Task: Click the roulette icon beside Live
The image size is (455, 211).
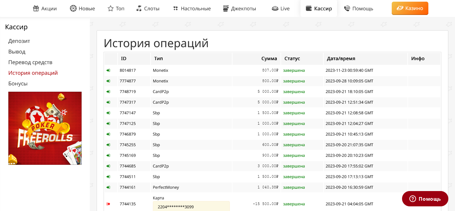Action: [x=275, y=9]
